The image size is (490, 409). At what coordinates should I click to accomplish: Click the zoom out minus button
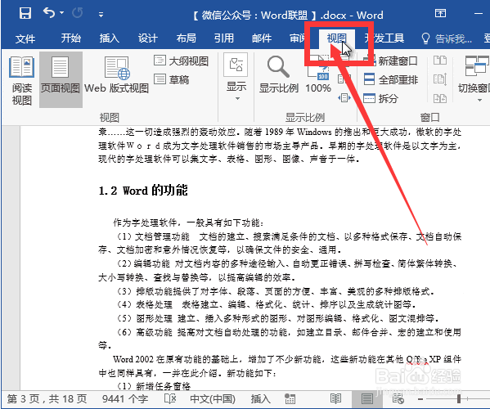[420, 399]
